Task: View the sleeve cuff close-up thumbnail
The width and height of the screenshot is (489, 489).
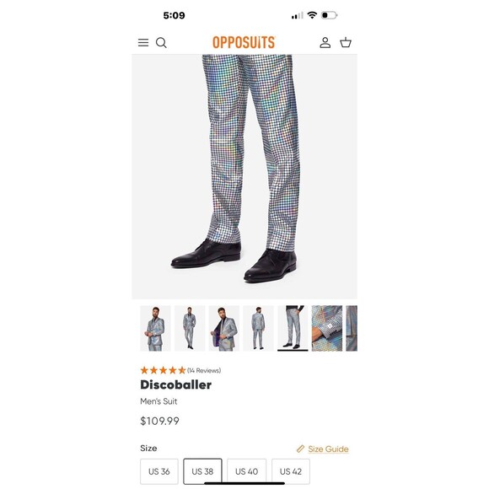Action: 327,328
